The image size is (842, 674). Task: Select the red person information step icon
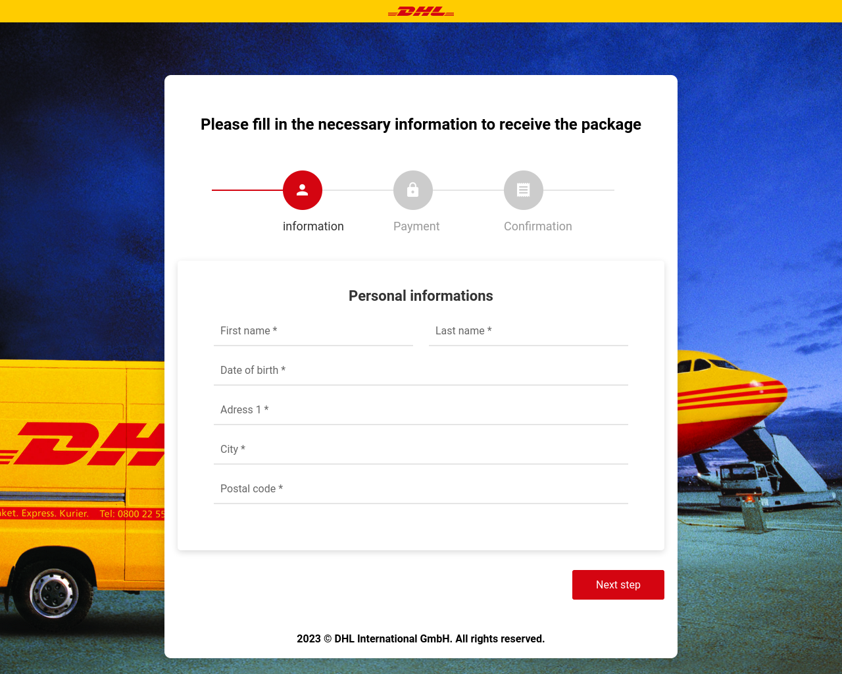303,190
